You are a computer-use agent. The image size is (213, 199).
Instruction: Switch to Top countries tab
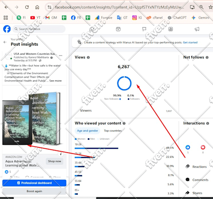coord(113,130)
